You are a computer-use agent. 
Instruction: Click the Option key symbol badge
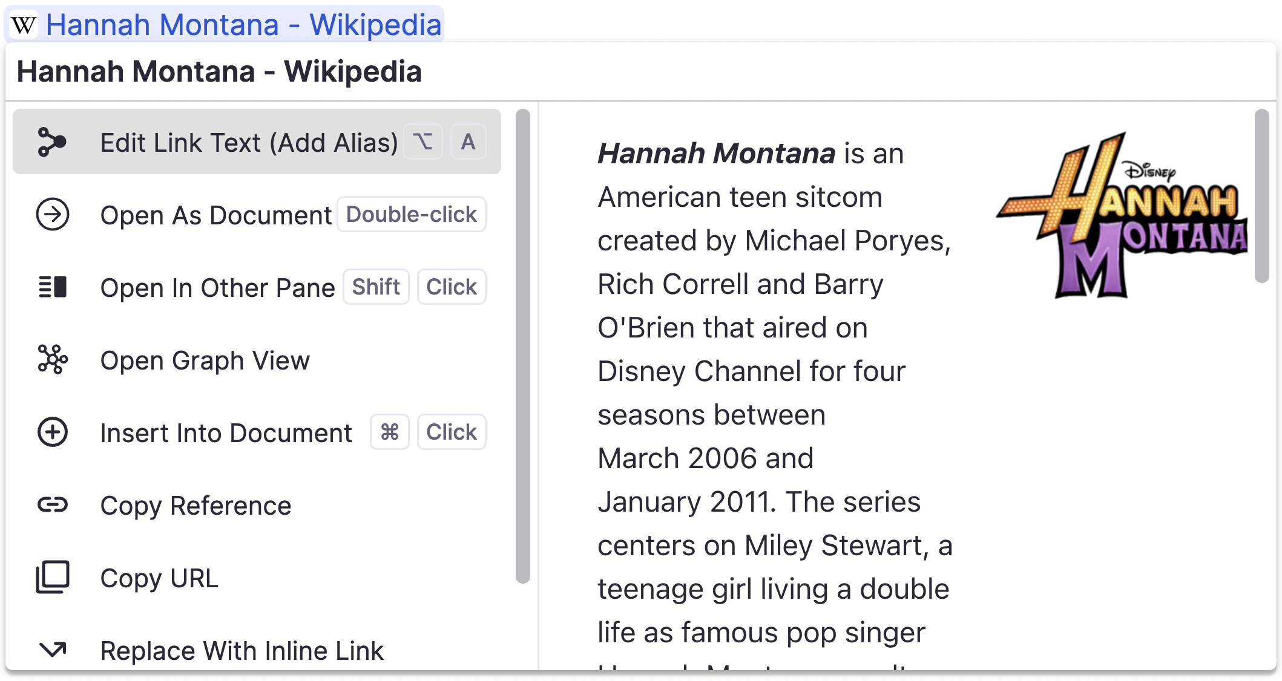[423, 142]
